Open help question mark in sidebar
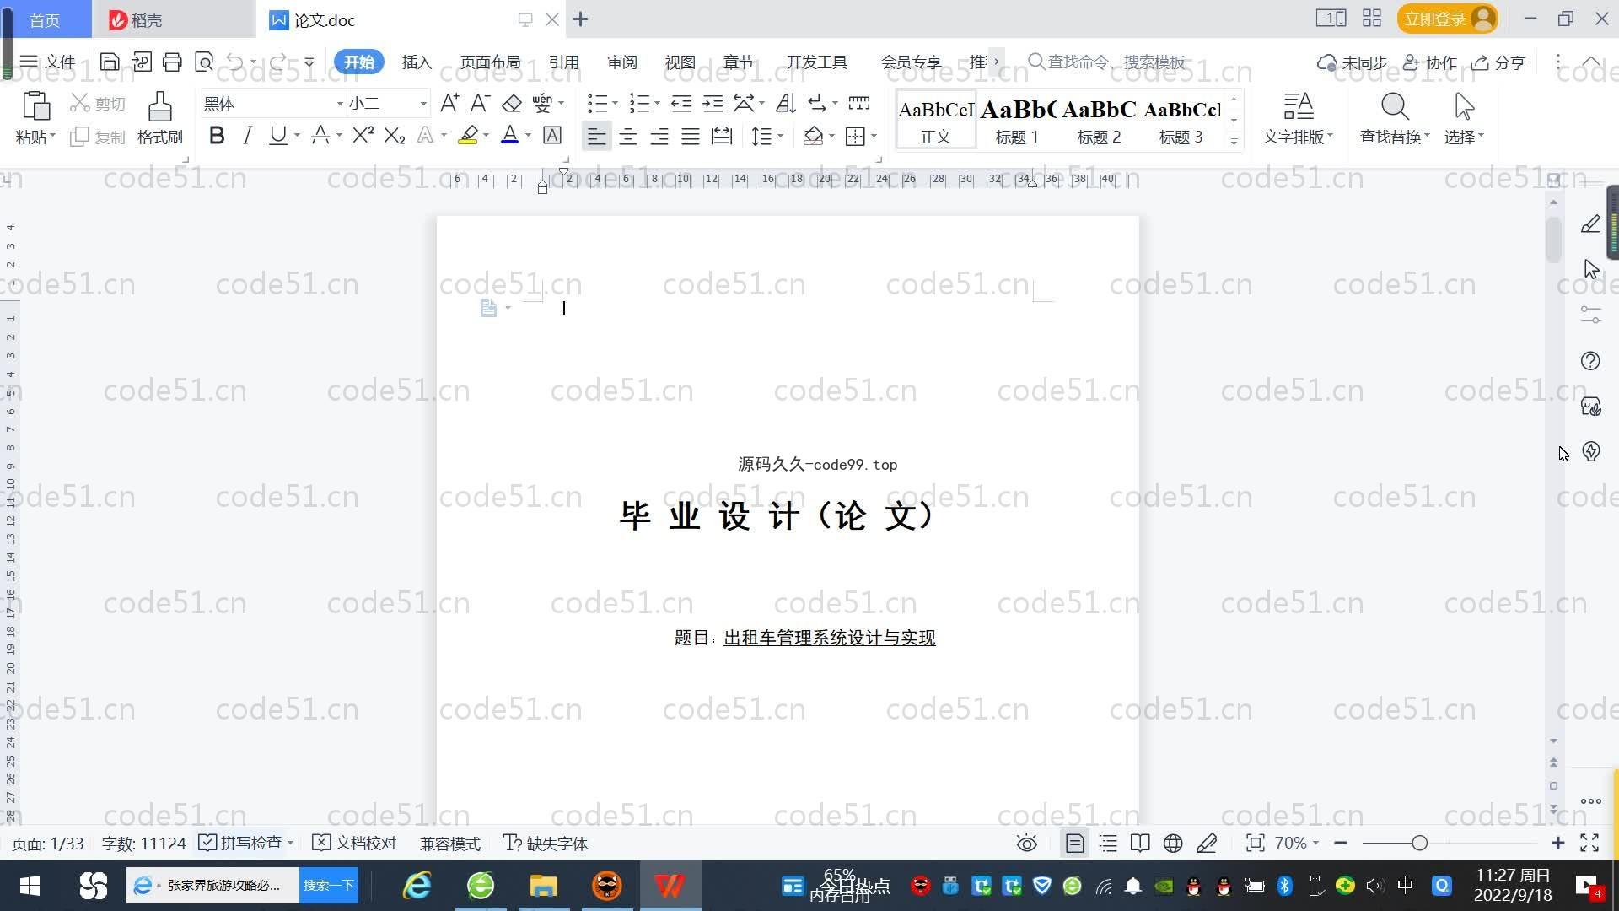 click(1590, 361)
